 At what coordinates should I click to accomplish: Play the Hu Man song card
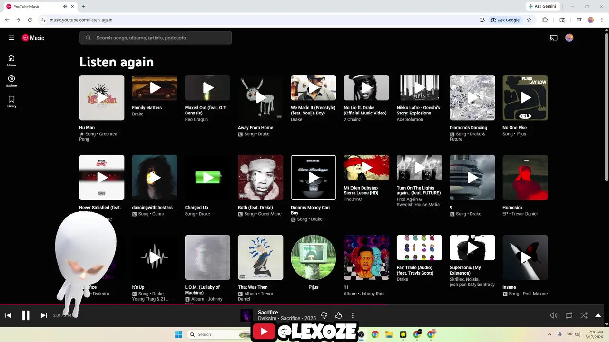click(102, 97)
